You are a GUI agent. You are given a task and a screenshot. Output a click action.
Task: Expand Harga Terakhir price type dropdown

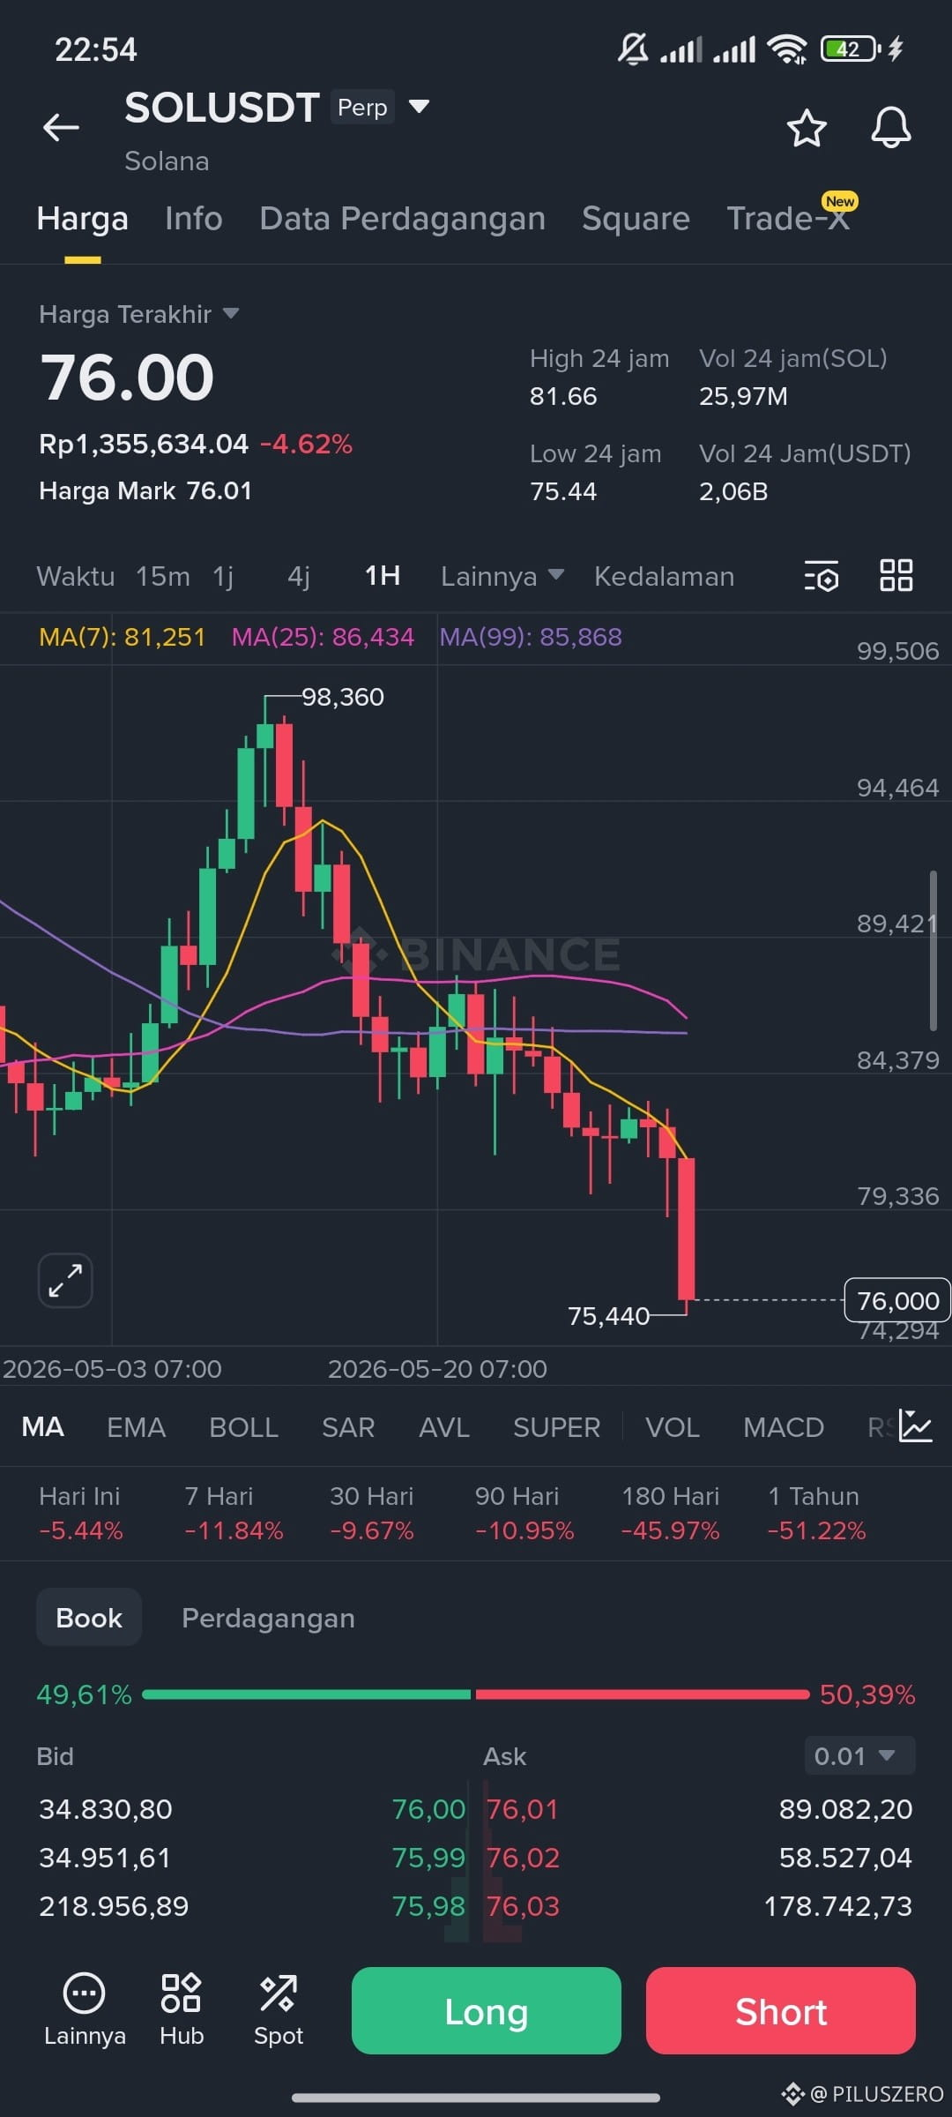(x=231, y=314)
